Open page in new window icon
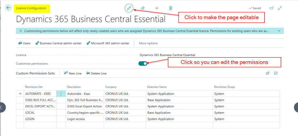The height and width of the screenshot is (136, 298). tap(271, 8)
